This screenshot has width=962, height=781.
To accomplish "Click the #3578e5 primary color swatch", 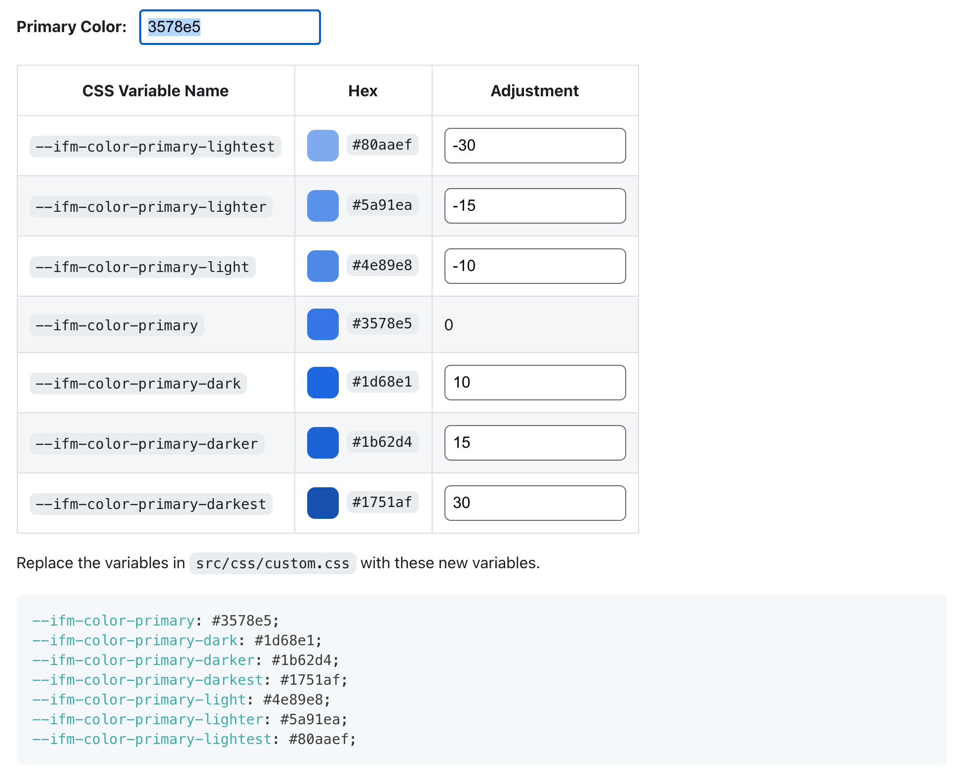I will coord(322,324).
